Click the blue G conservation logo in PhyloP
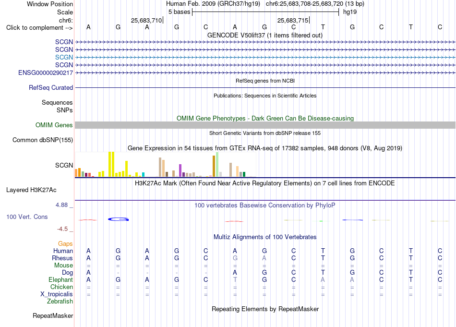Screen dimensions: 456x327 point(119,219)
